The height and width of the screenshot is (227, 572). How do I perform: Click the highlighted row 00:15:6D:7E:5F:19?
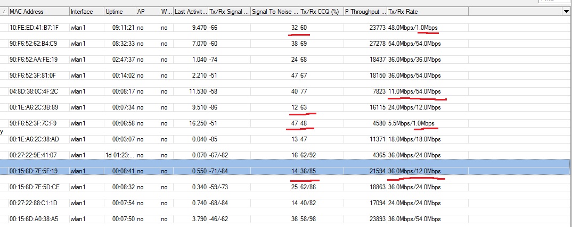click(34, 171)
